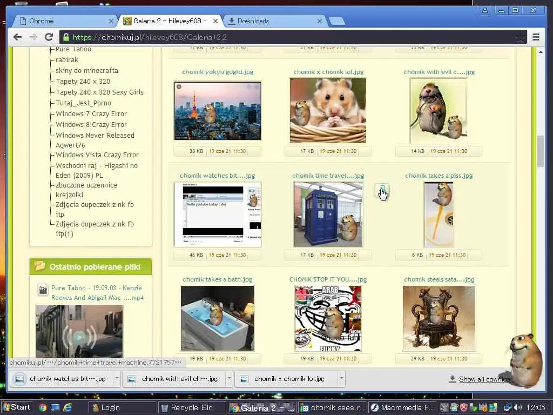Open a new tab button
The image size is (553, 415).
coord(337,22)
